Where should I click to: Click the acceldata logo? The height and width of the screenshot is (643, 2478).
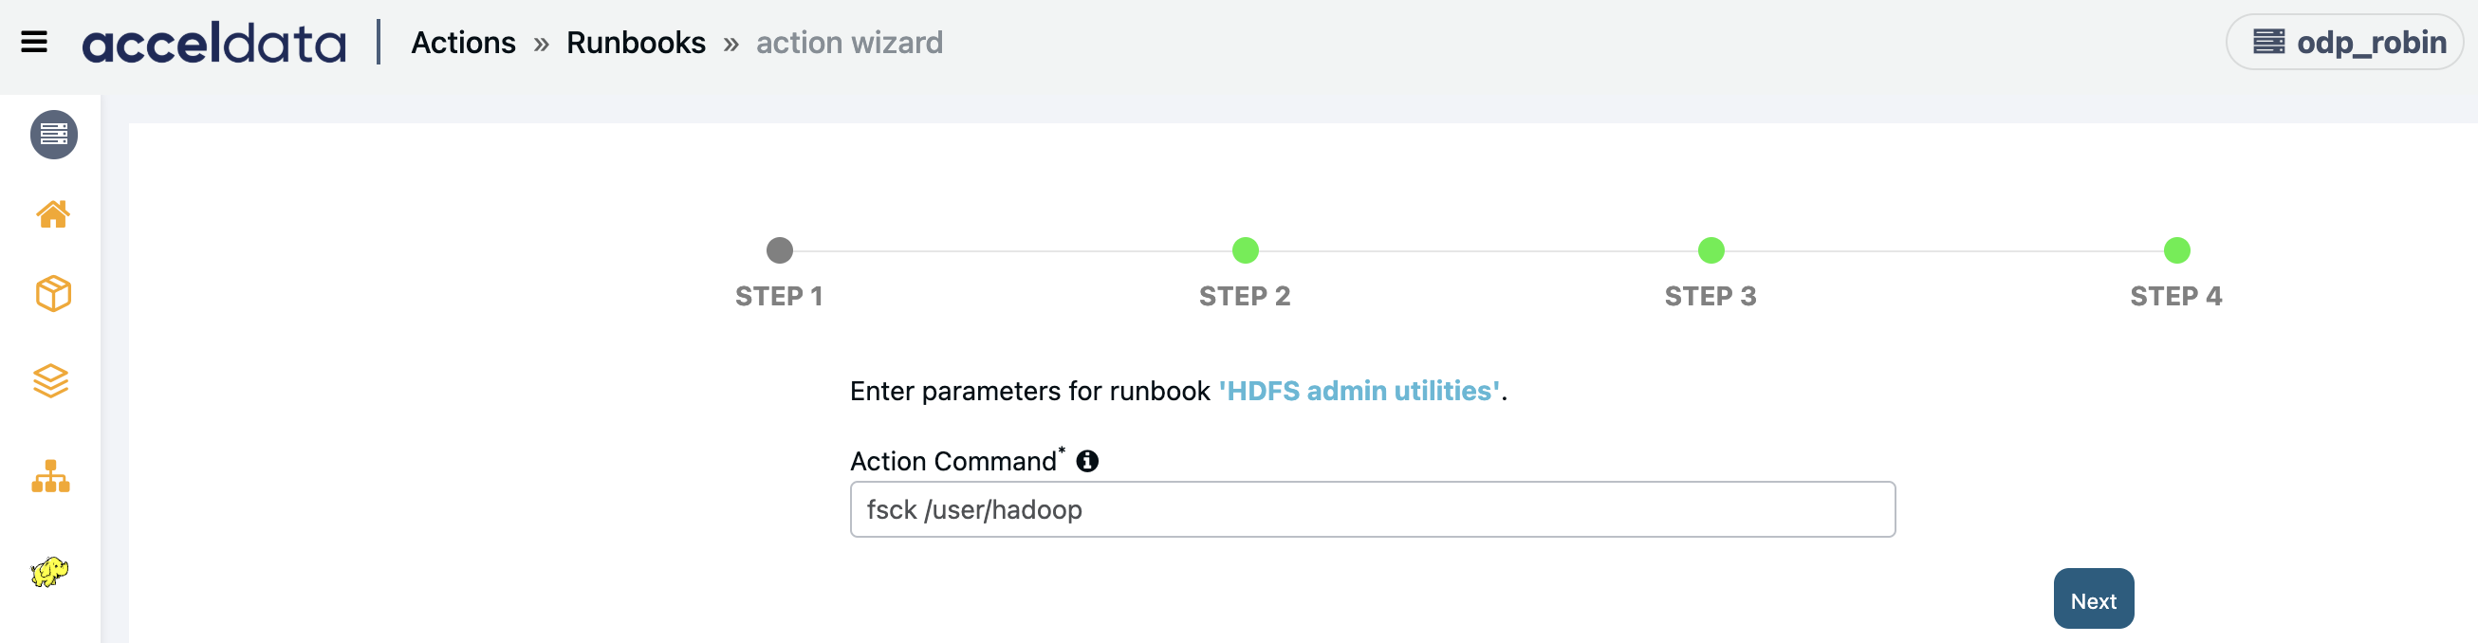pyautogui.click(x=213, y=44)
